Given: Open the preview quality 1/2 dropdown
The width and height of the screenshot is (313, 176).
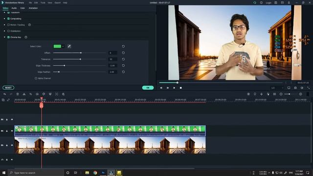Looking at the screenshot, I should (277, 88).
